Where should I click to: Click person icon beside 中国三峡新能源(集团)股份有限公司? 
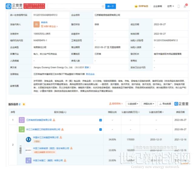coord(72,148)
